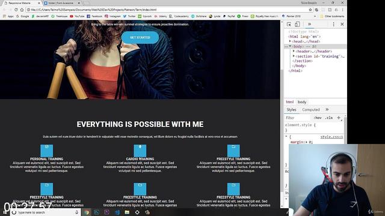Show hidden bookmarks overflow chevron

pos(315,16)
